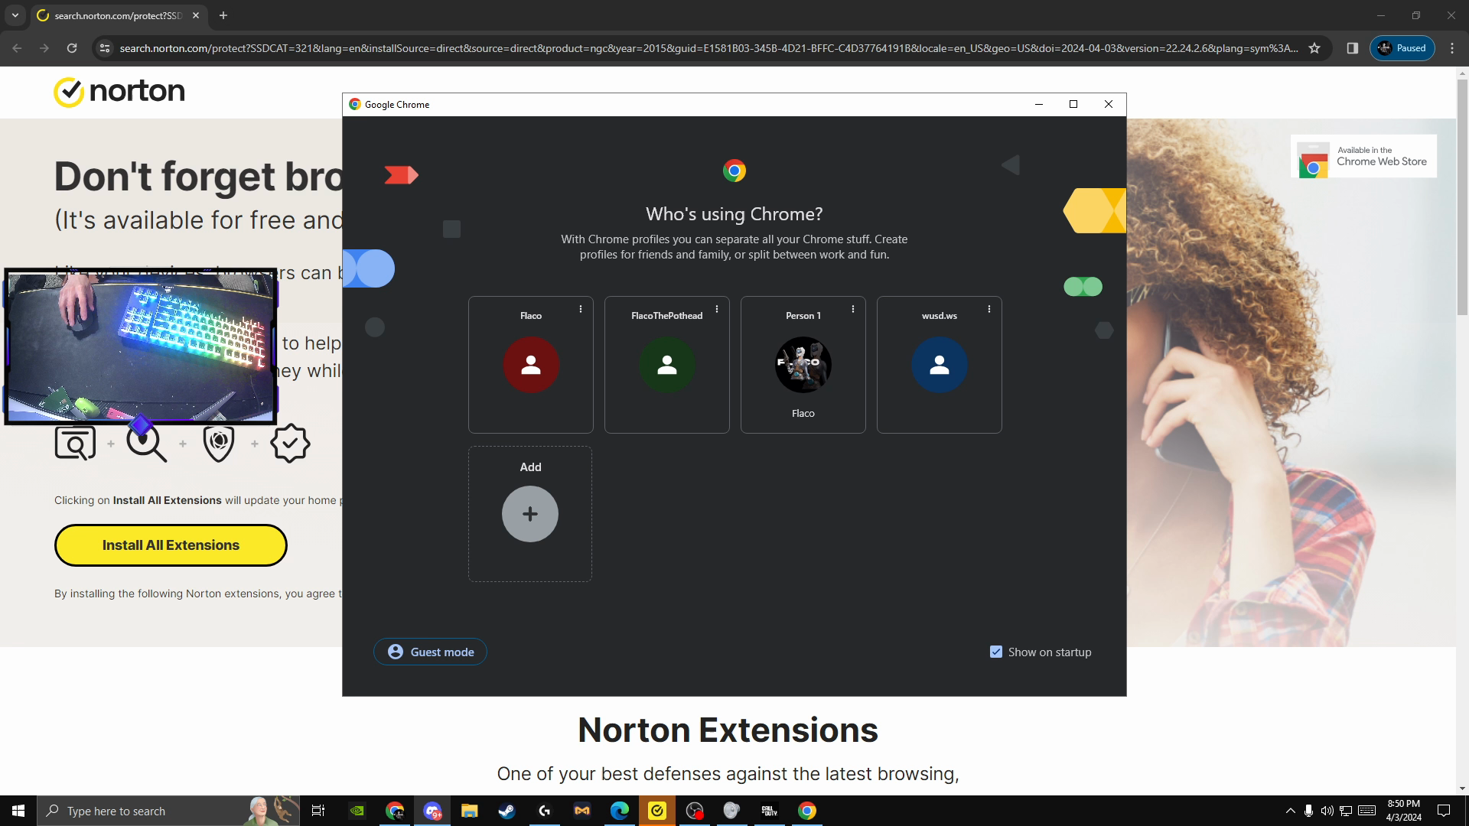The height and width of the screenshot is (826, 1469).
Task: Click the Add profile plus button
Action: tap(530, 514)
